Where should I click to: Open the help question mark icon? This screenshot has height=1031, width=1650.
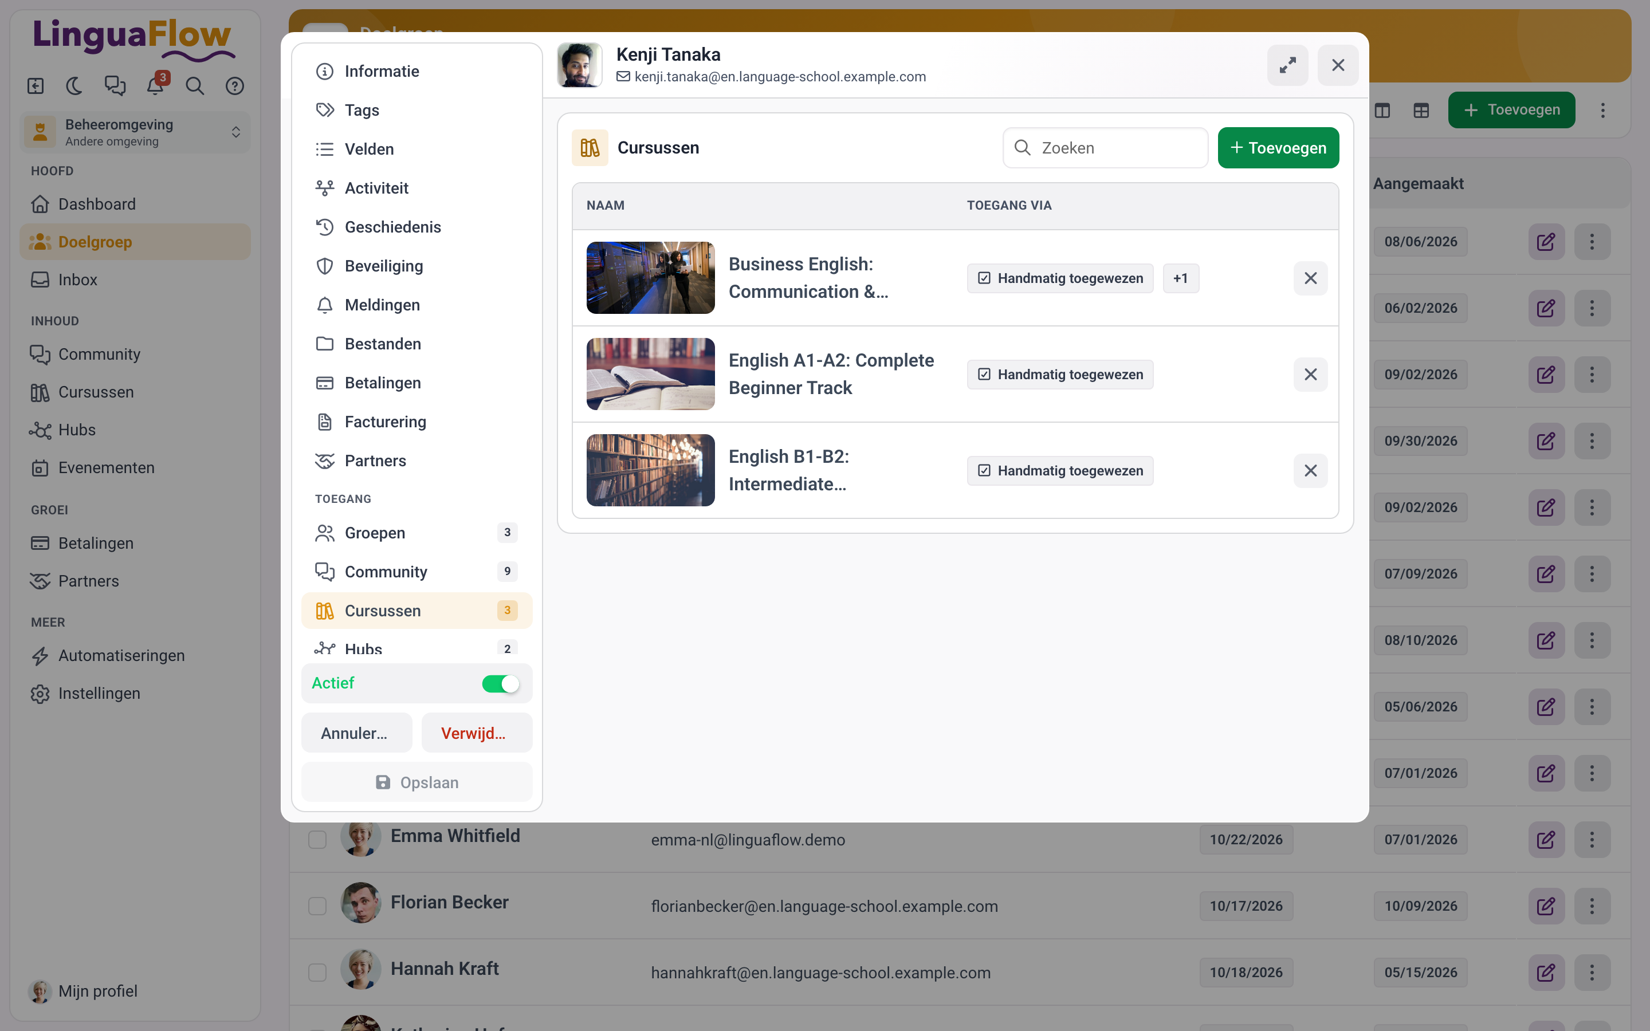(x=234, y=86)
